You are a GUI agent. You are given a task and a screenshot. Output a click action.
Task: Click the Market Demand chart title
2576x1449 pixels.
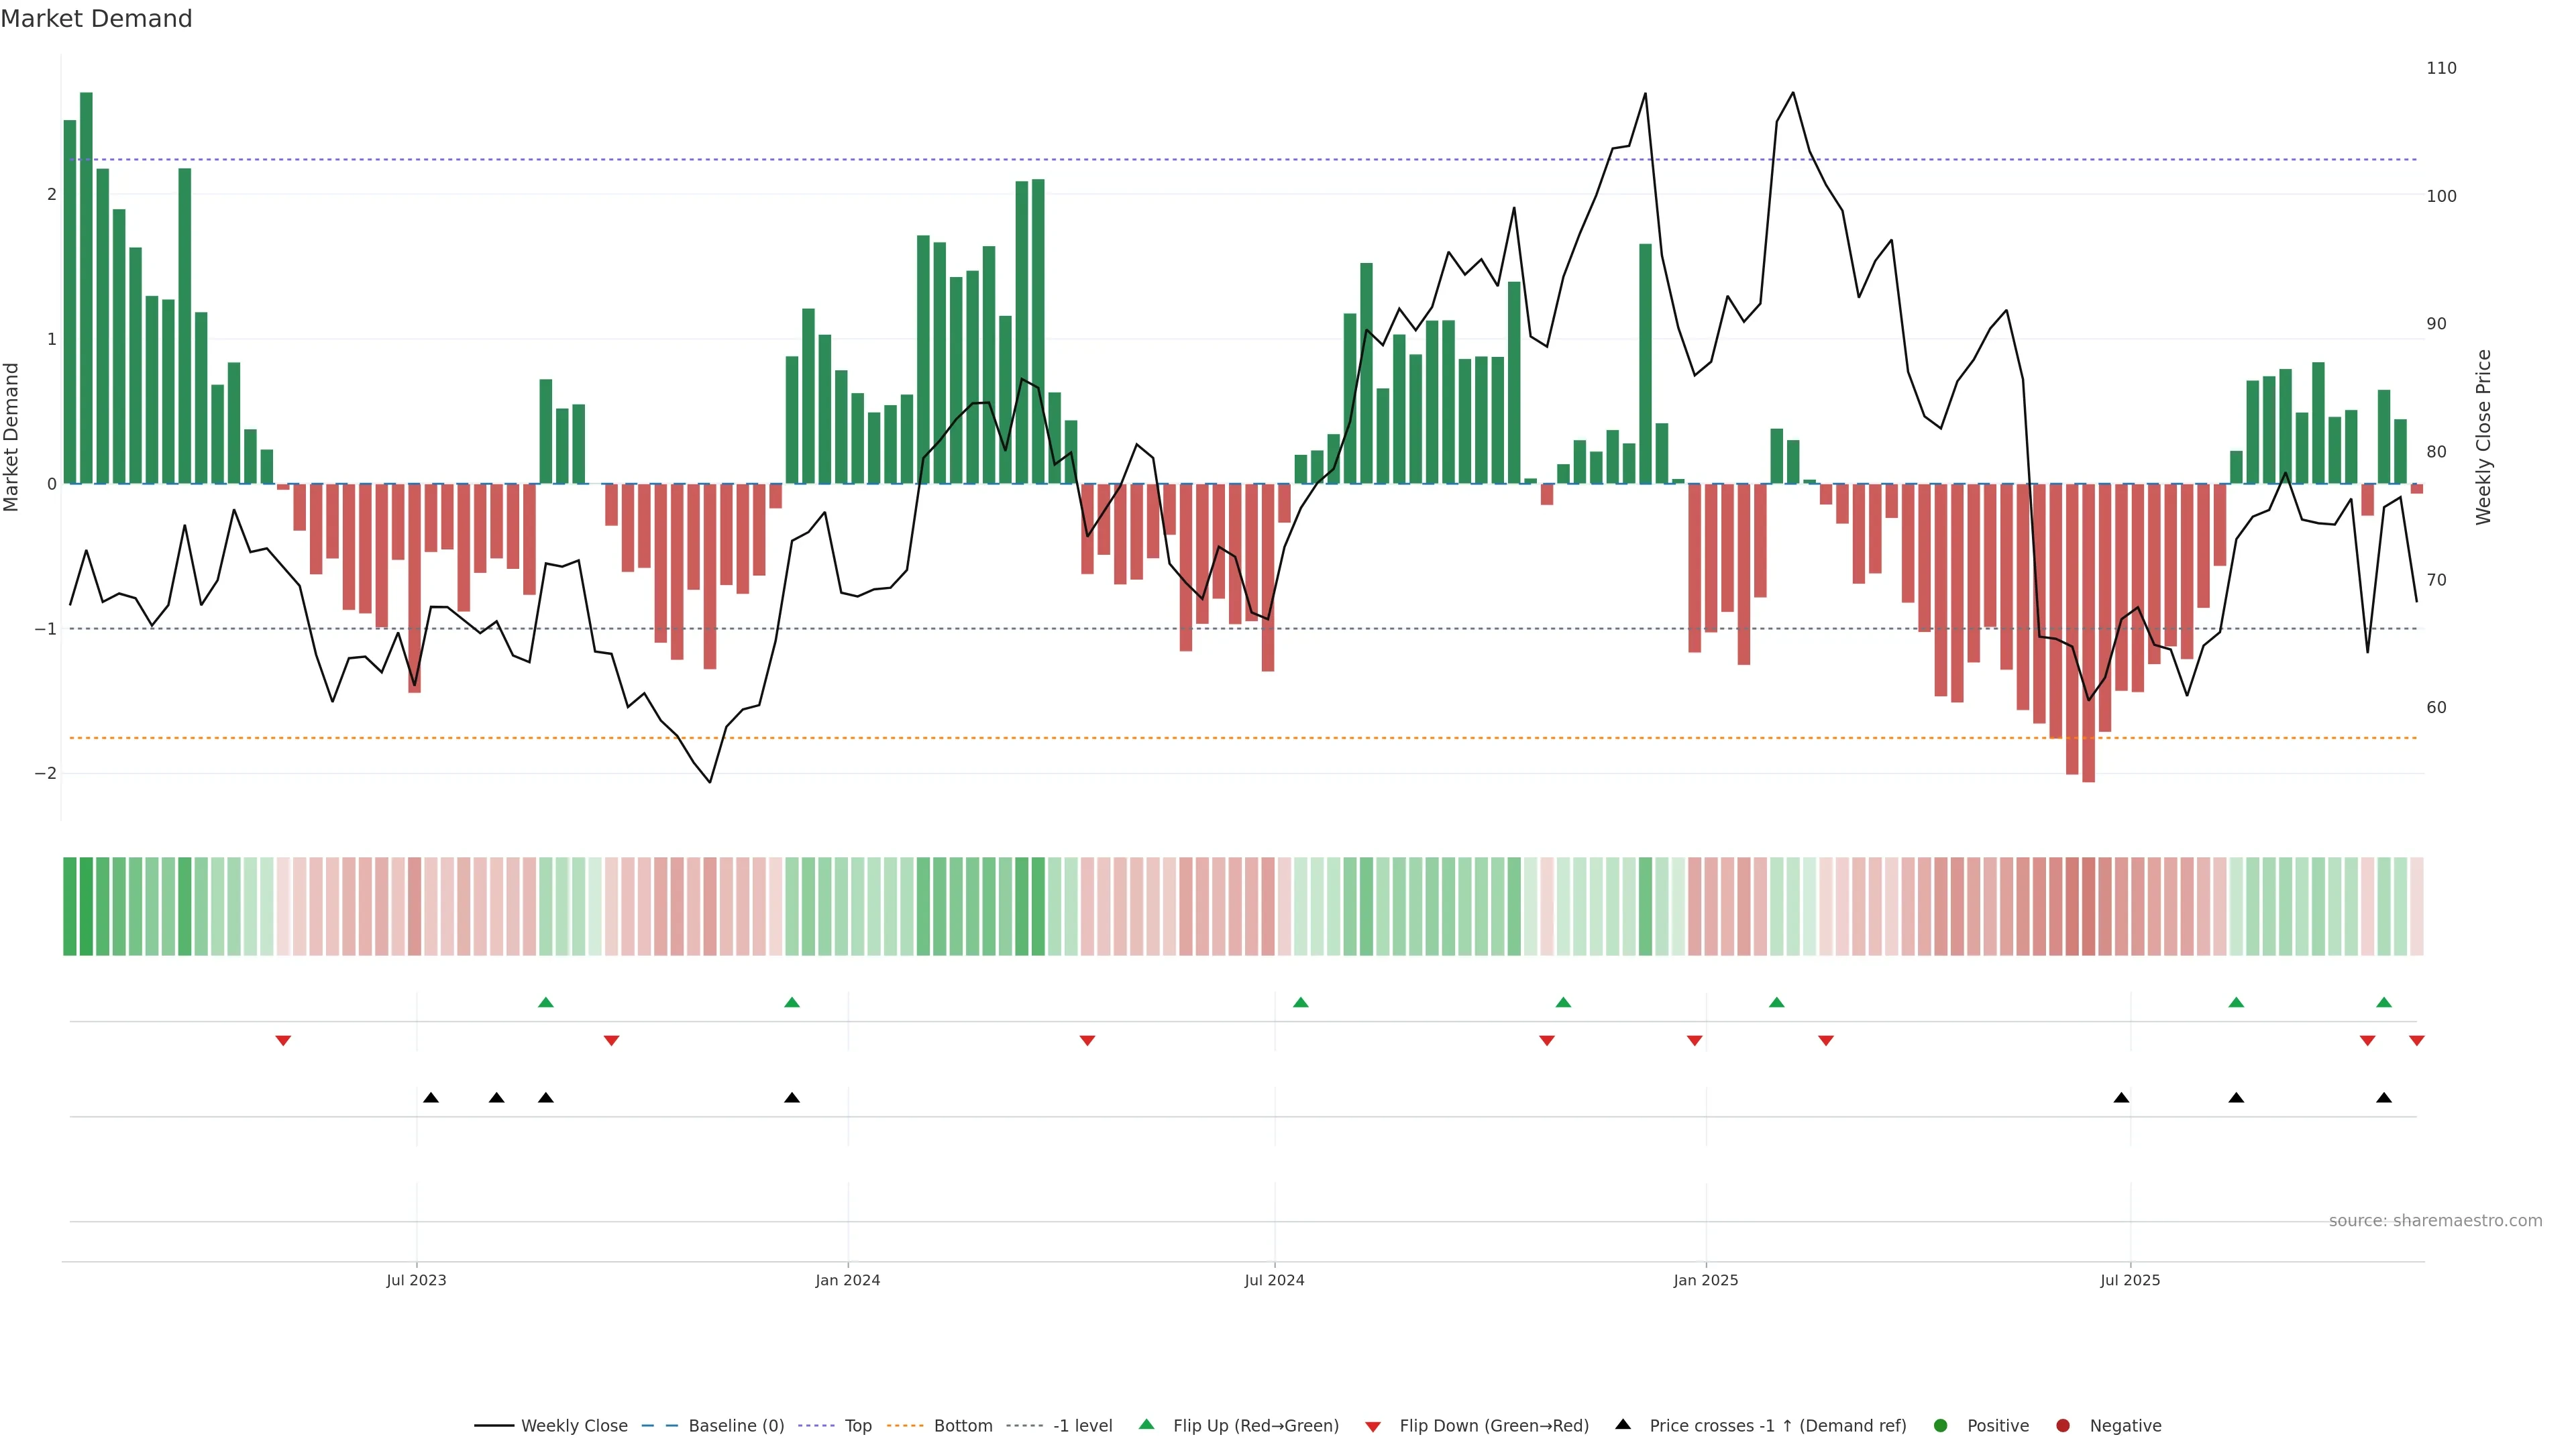pyautogui.click(x=96, y=19)
